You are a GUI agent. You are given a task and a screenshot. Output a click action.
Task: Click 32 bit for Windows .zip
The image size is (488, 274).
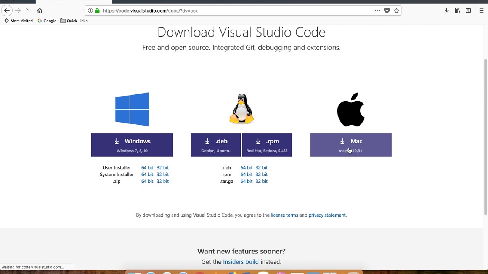(x=162, y=181)
